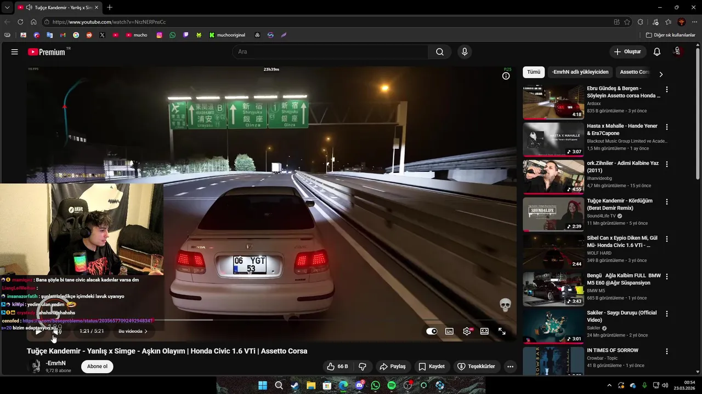Open Steam from the taskbar
702x394 pixels.
(x=295, y=386)
